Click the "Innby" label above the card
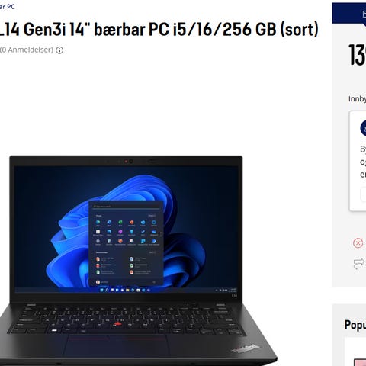The height and width of the screenshot is (366, 366). tap(357, 99)
